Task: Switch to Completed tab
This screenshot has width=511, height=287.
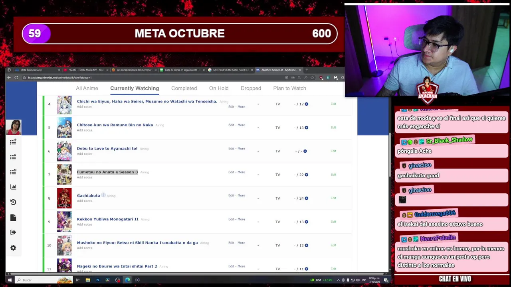Action: point(184,88)
